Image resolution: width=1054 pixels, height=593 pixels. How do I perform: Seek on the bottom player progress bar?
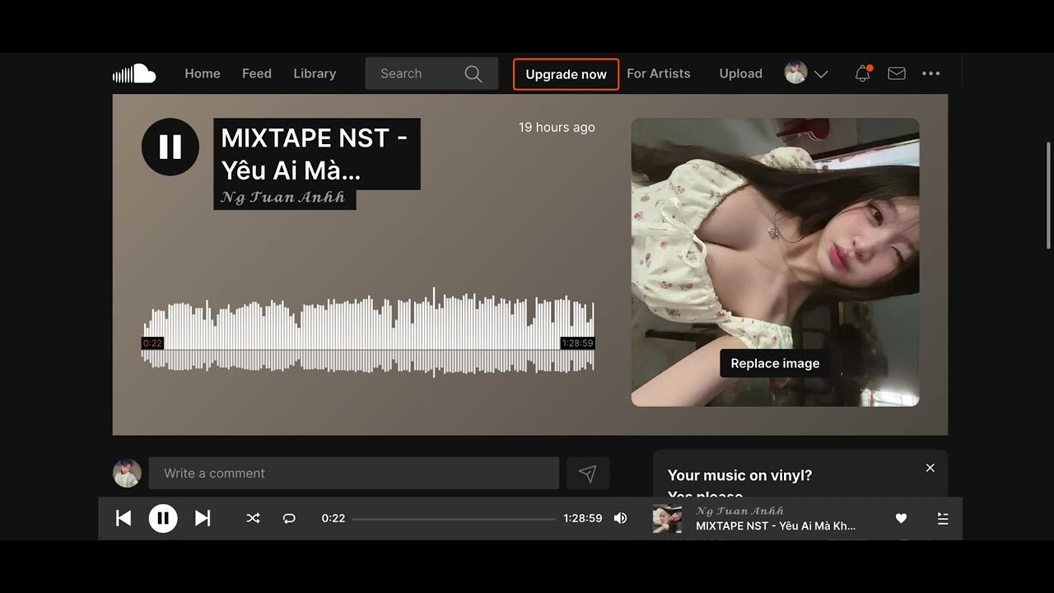click(x=455, y=519)
